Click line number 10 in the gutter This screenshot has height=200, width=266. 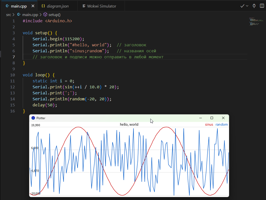[12, 75]
